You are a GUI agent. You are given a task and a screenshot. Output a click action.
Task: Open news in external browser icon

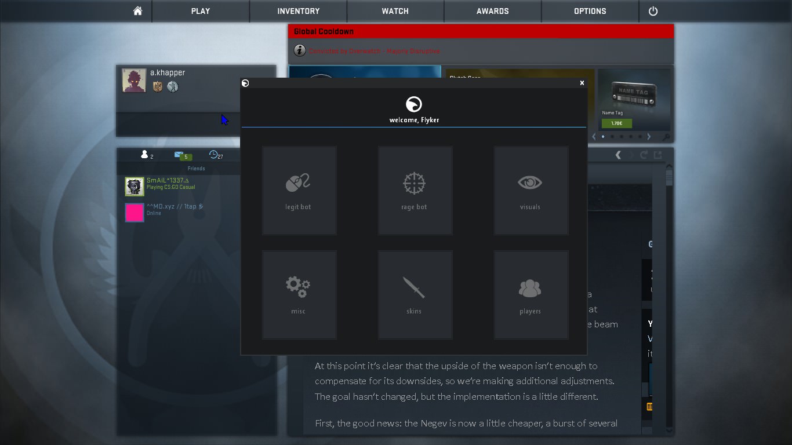[x=658, y=155]
